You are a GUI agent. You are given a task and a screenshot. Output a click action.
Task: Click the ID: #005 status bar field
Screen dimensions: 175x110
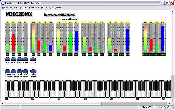pos(147,107)
